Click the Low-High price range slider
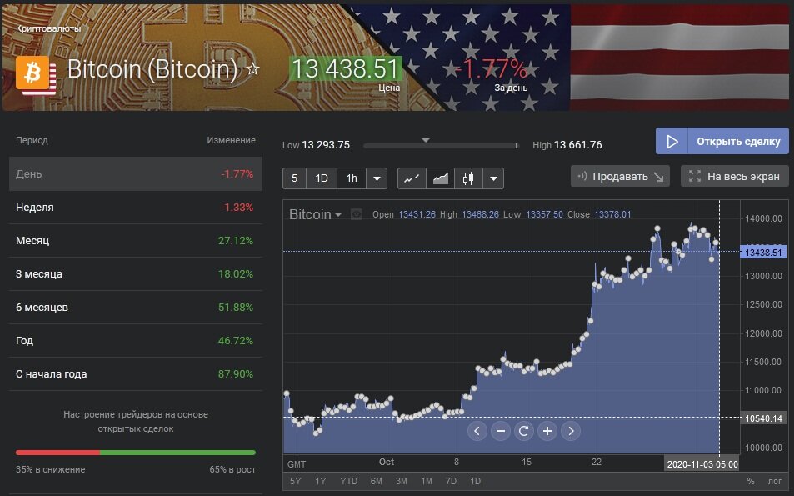Viewport: 794px width, 496px height. point(441,145)
